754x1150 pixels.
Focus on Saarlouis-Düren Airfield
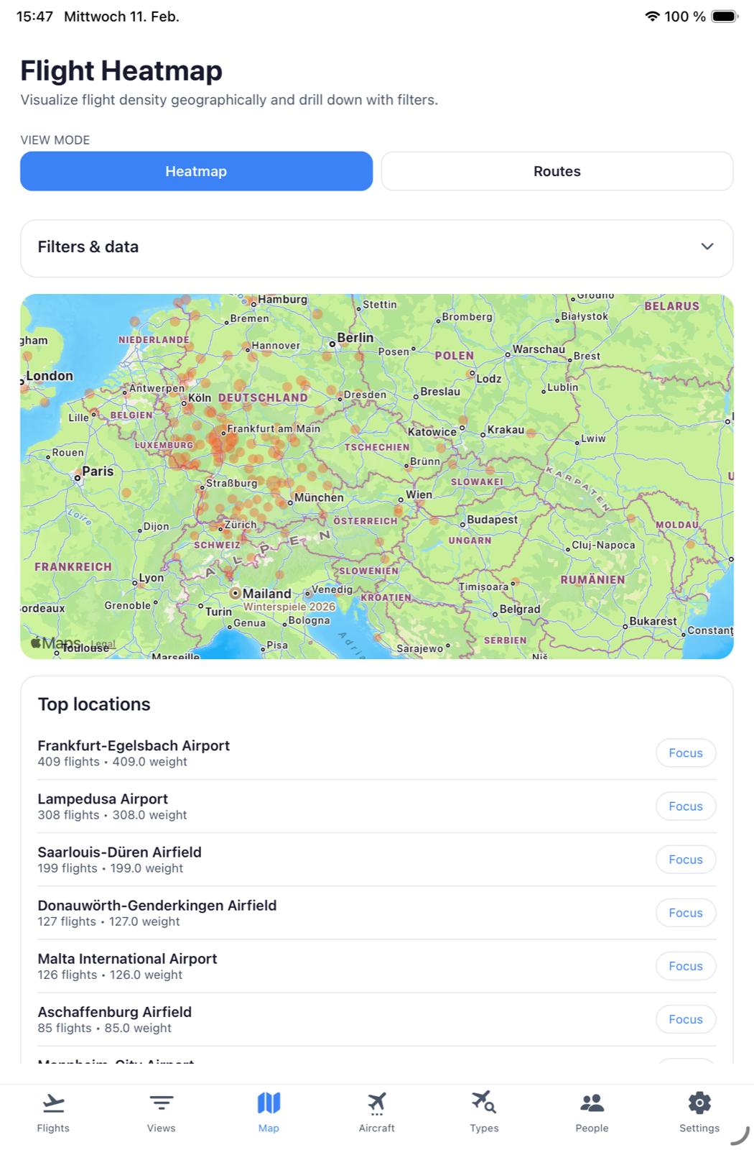tap(686, 860)
